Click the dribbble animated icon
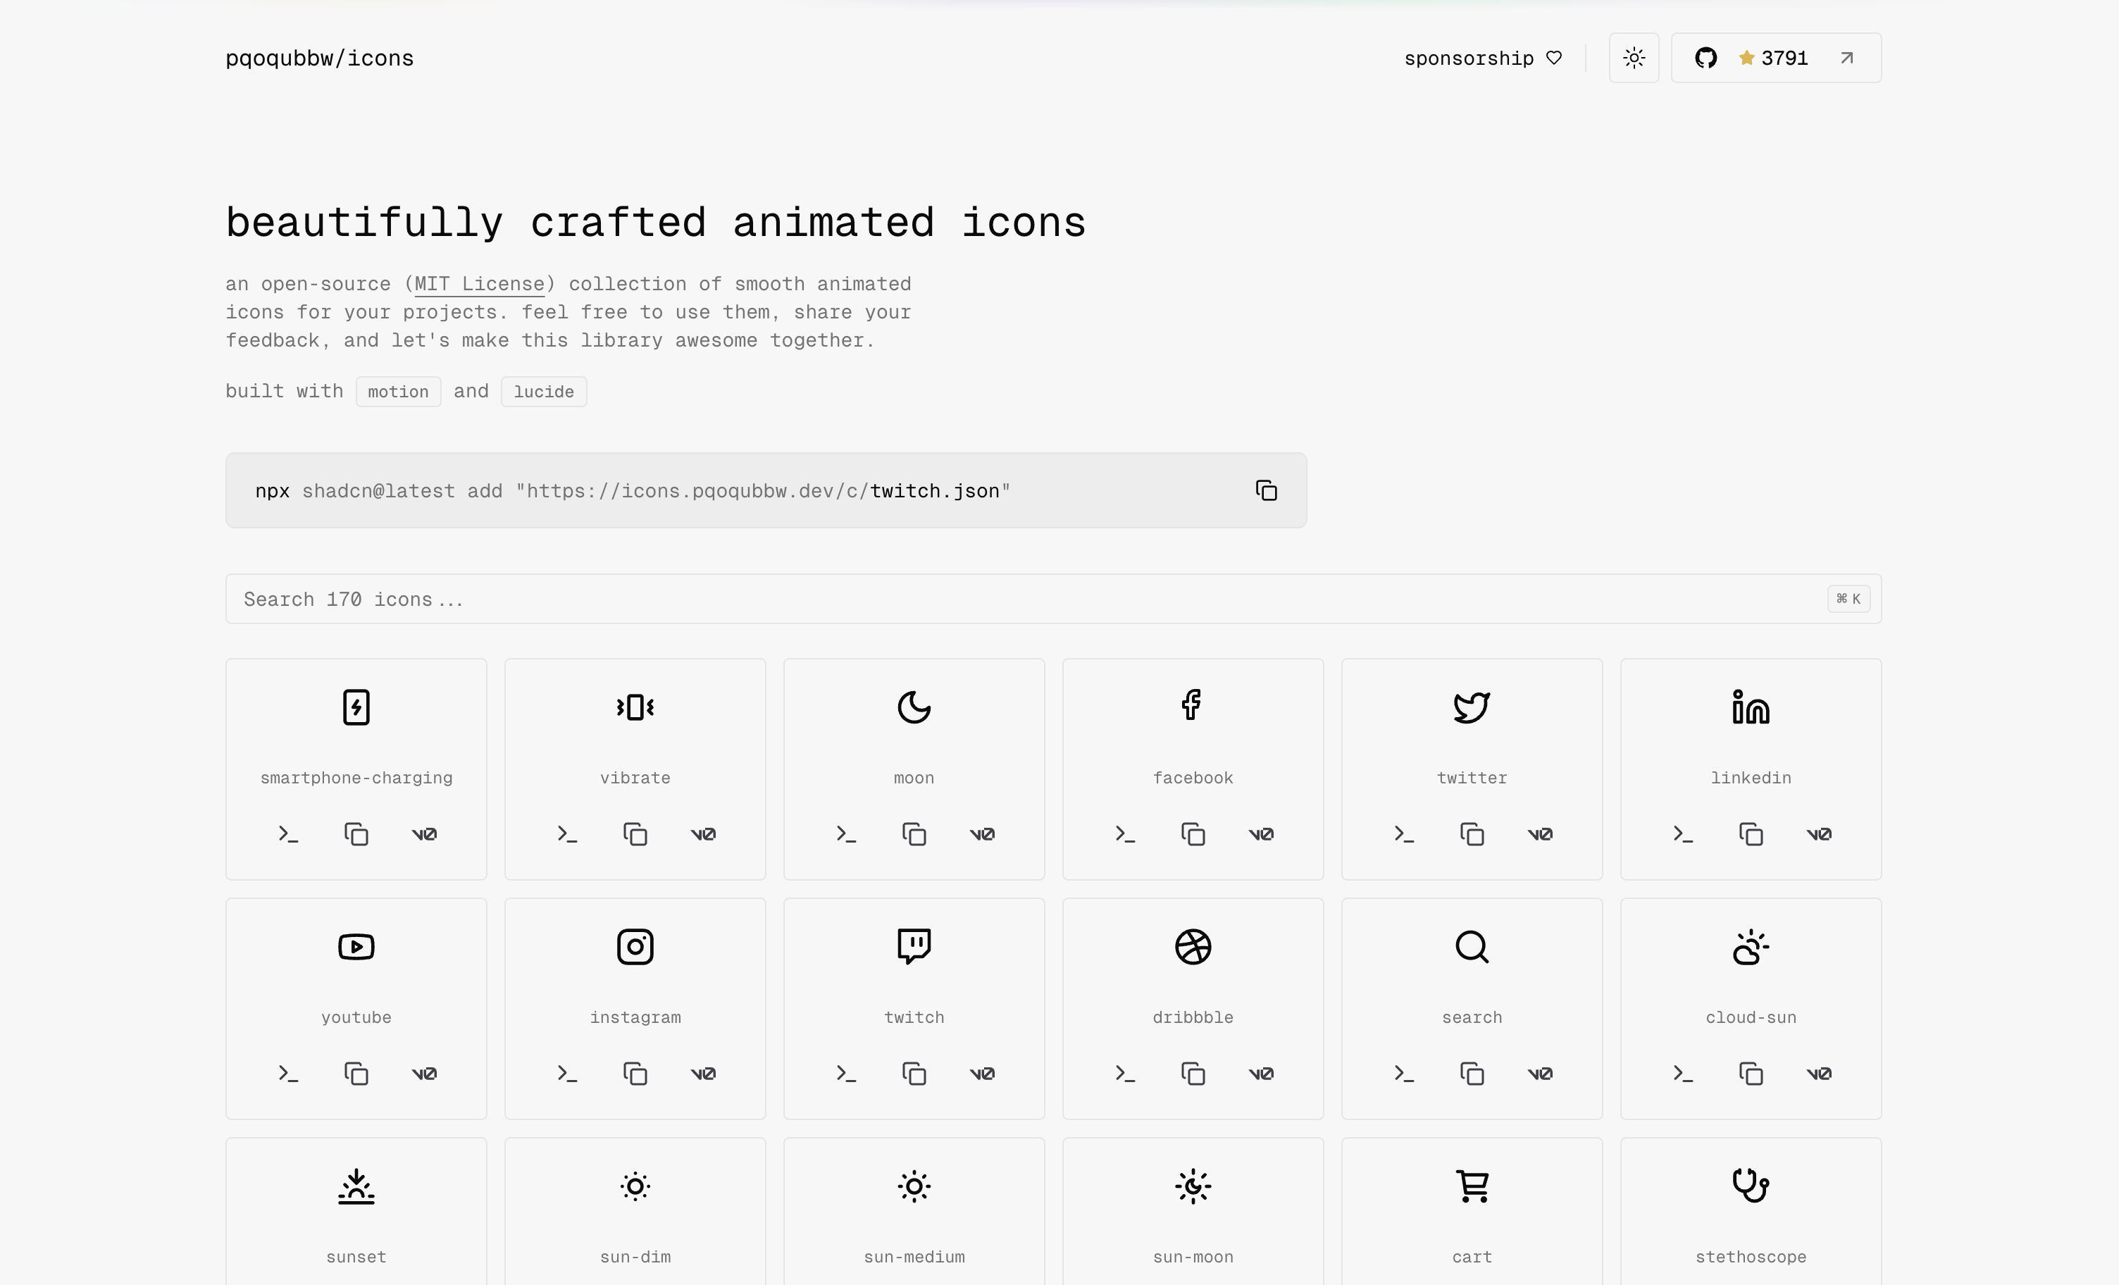2119x1285 pixels. (x=1193, y=946)
